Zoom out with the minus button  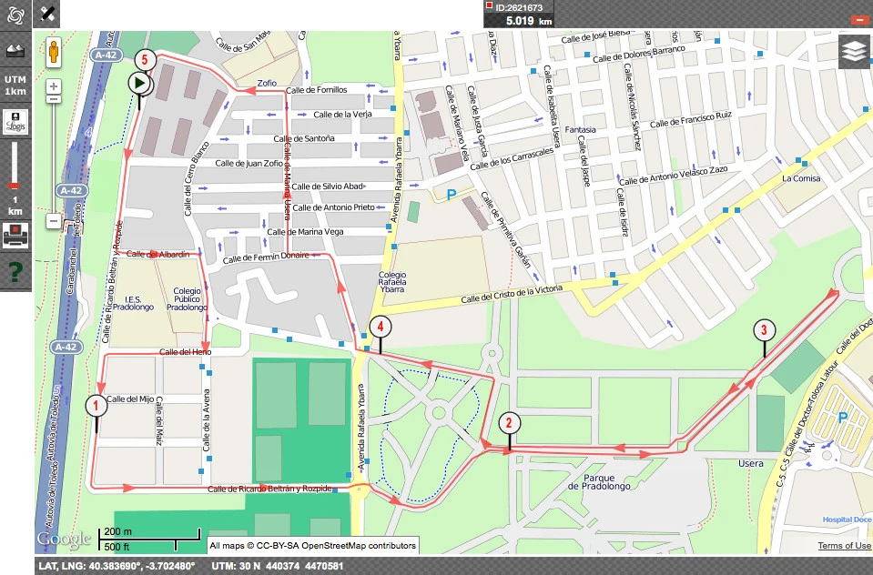pyautogui.click(x=54, y=220)
